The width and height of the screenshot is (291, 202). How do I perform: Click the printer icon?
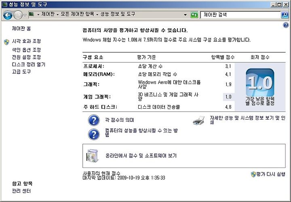pos(199,120)
